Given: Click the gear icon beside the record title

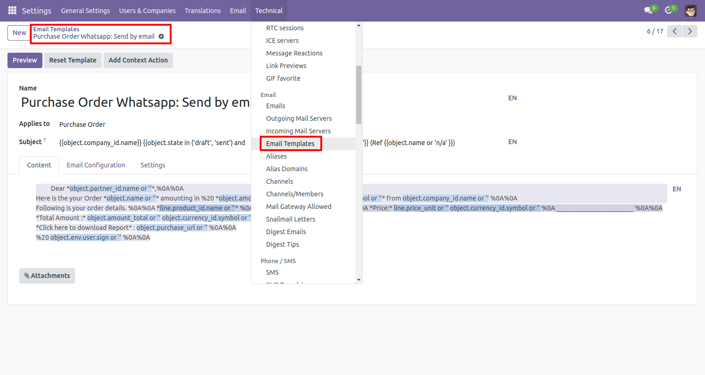Looking at the screenshot, I should click(x=161, y=36).
